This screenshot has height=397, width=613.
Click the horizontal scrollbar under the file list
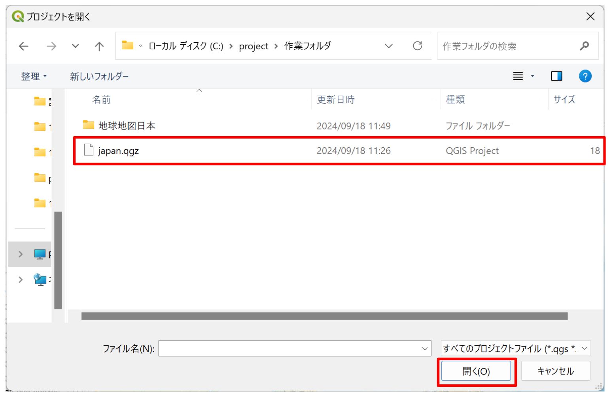324,316
